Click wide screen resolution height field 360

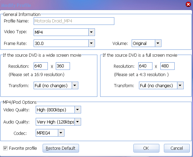63,66
